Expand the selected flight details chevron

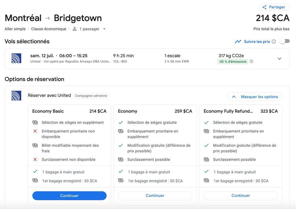[279, 59]
